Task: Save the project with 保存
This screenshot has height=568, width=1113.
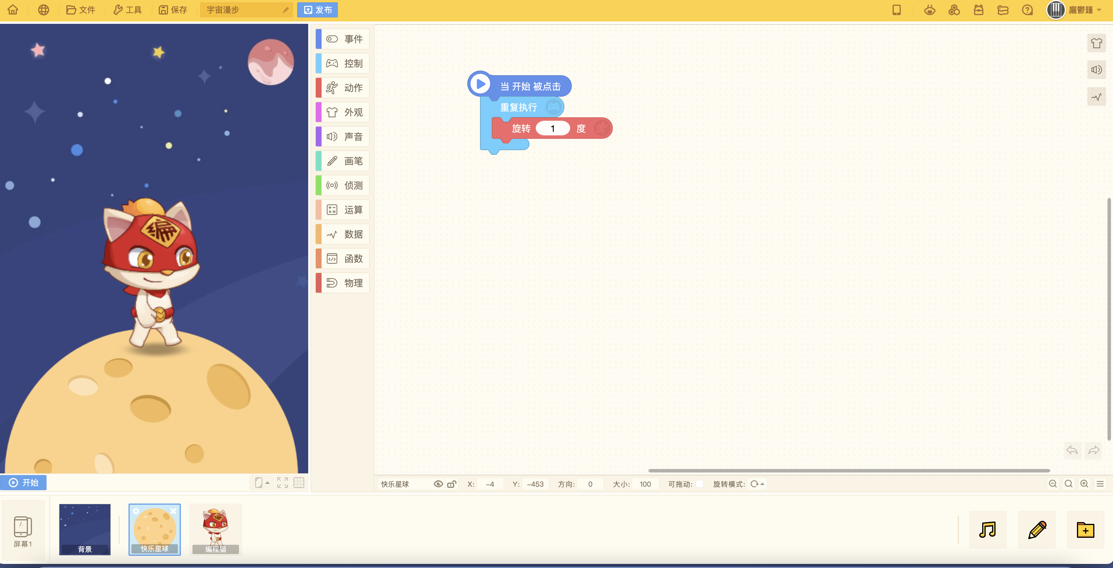Action: tap(172, 10)
